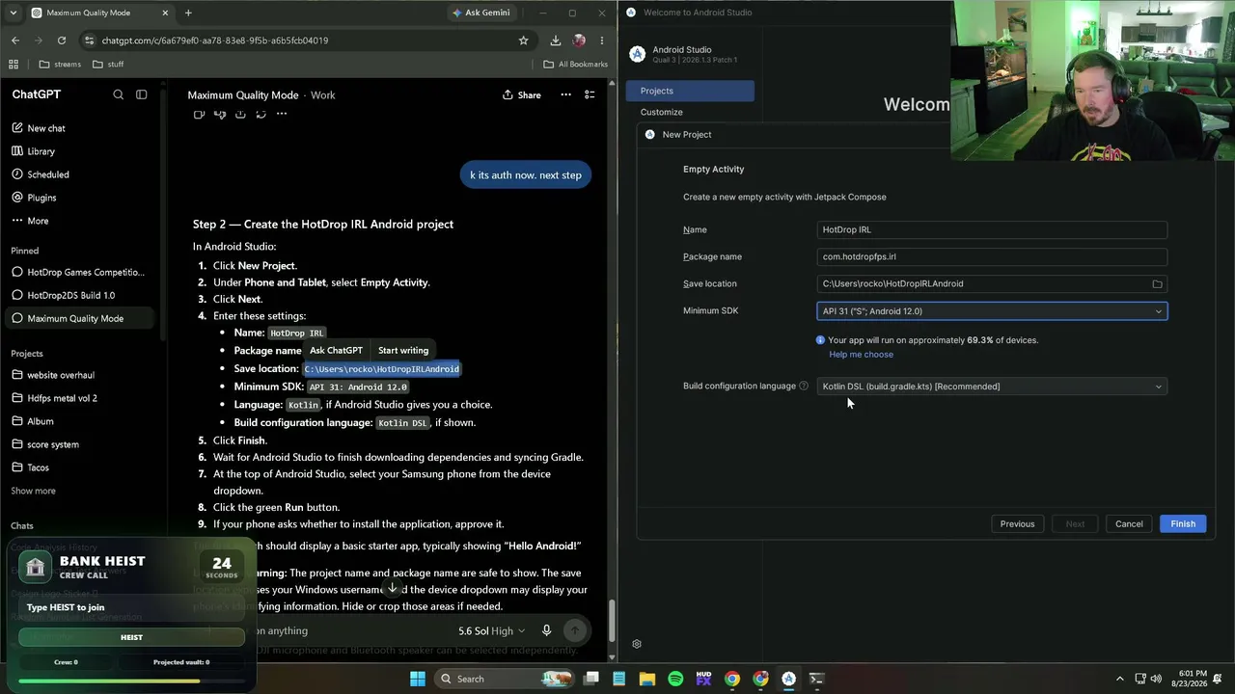Bookmark this page with the star icon
The image size is (1235, 694).
tap(523, 40)
